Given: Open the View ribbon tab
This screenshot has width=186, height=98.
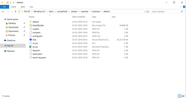Looking at the screenshot, I should coord(31,7).
